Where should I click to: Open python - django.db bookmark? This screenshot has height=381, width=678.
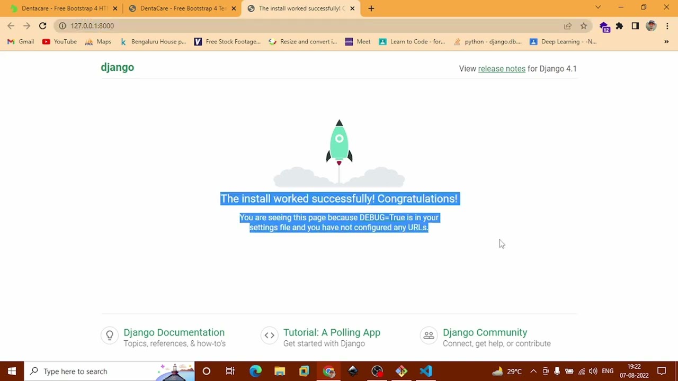point(487,42)
